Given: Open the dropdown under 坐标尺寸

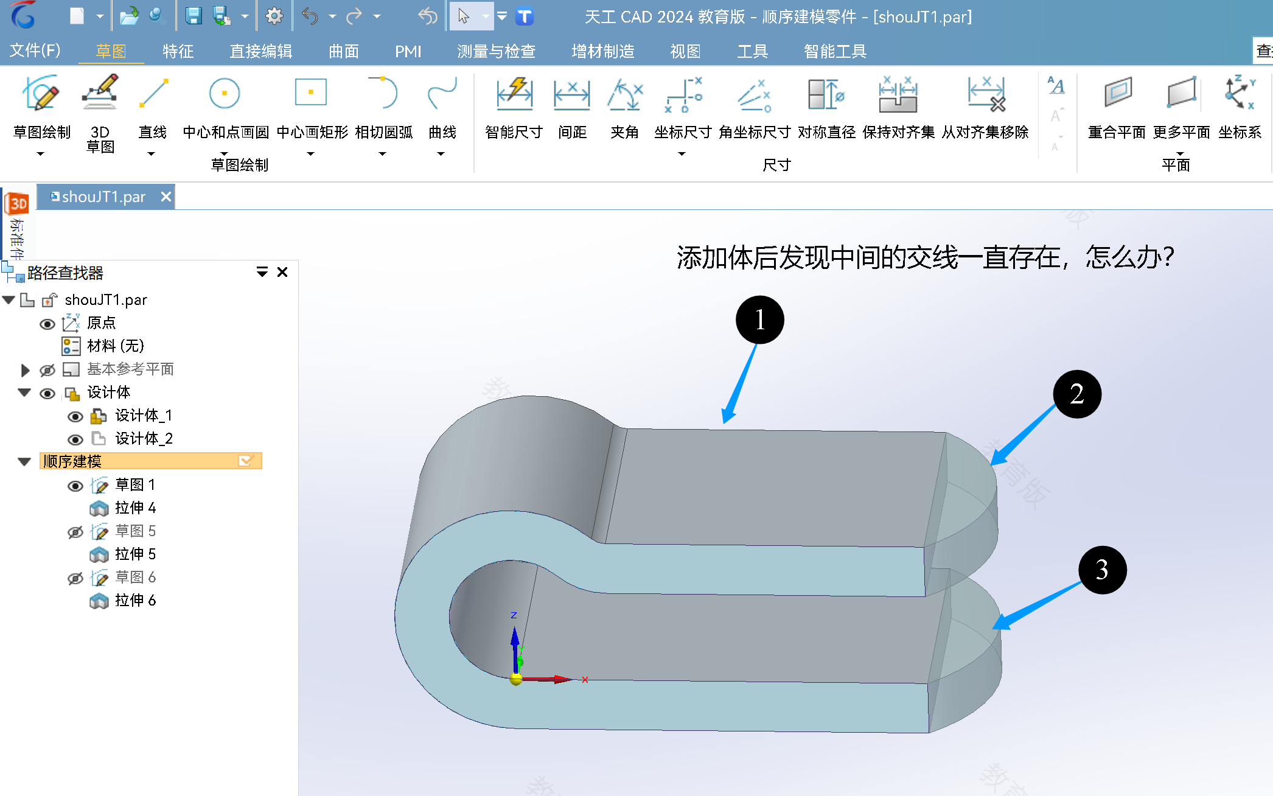Looking at the screenshot, I should [682, 154].
